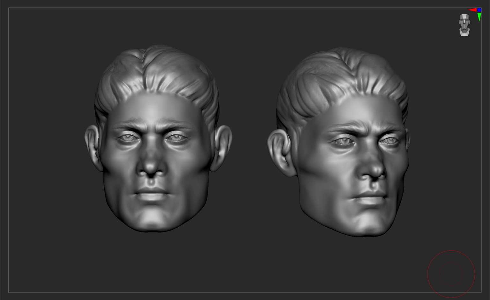Image resolution: width=490 pixels, height=300 pixels.
Task: Click the CamView head orientation indicator
Action: [464, 25]
